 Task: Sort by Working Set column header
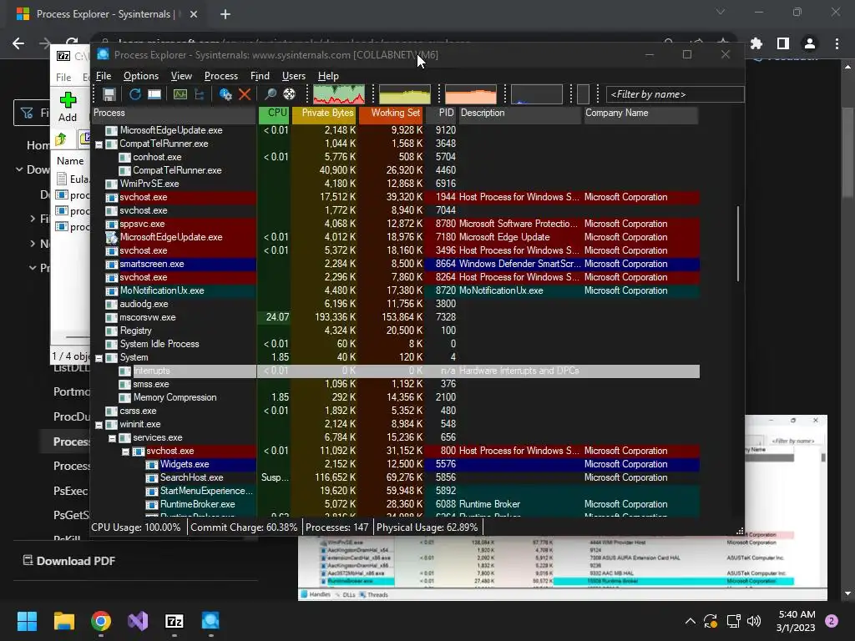(391, 114)
